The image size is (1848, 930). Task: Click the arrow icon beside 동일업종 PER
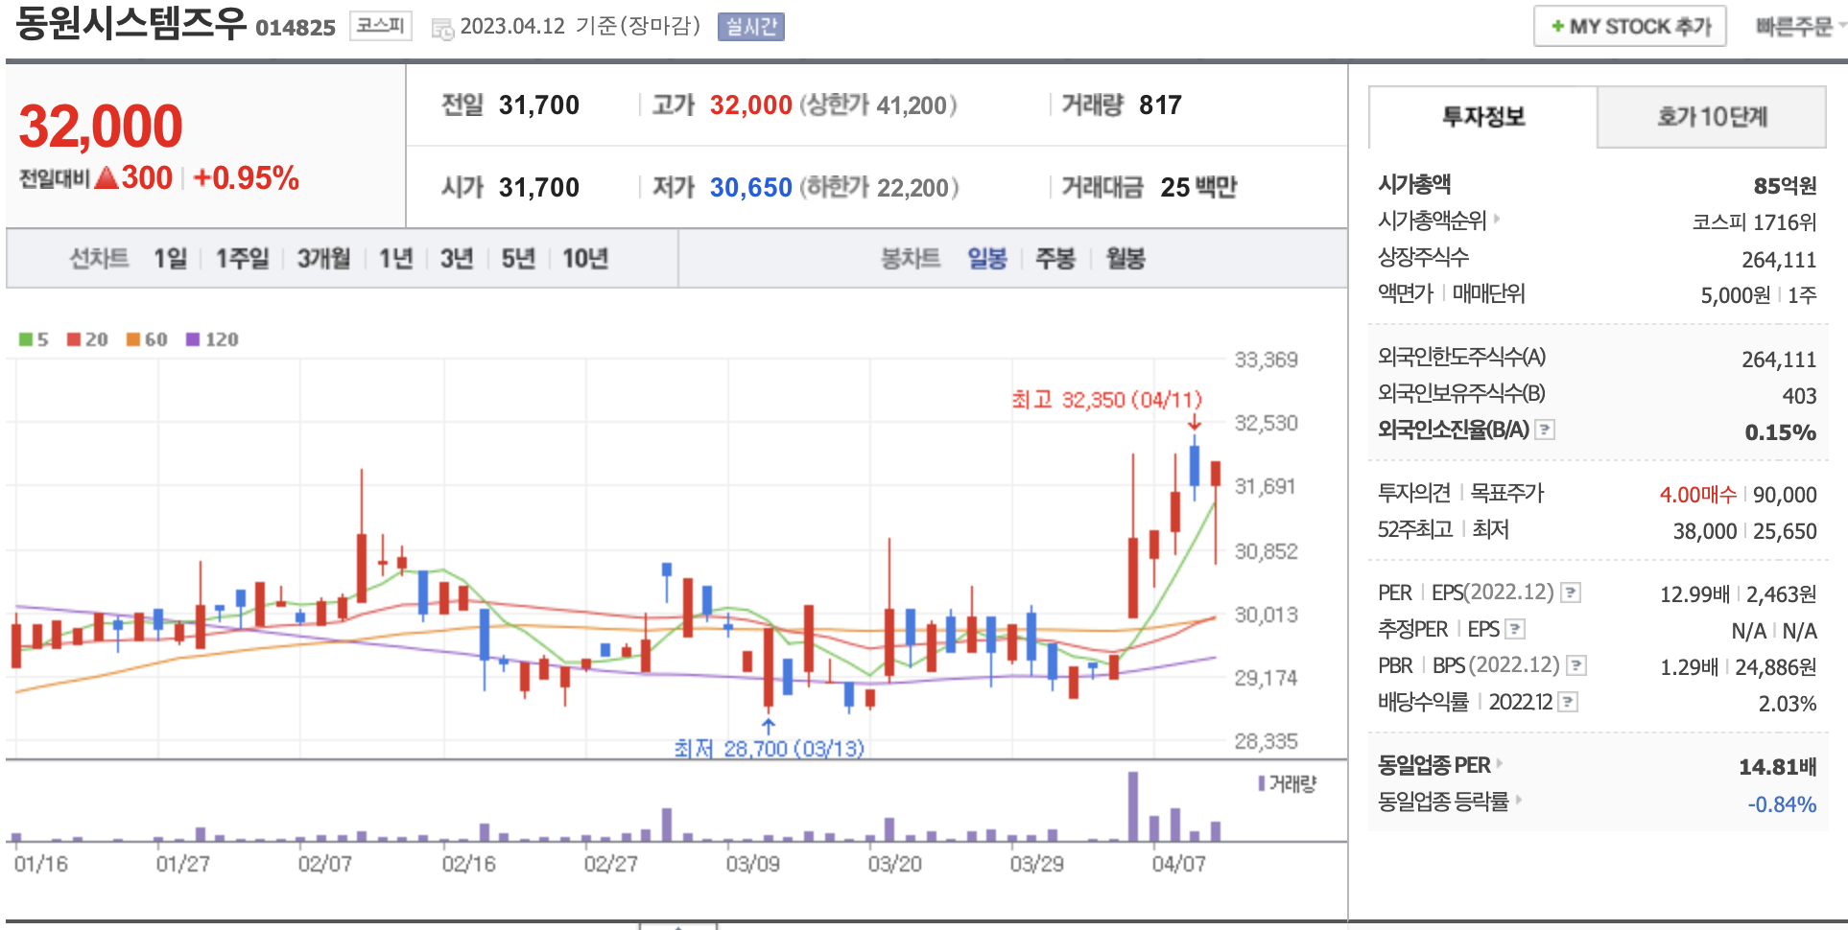tap(1500, 764)
